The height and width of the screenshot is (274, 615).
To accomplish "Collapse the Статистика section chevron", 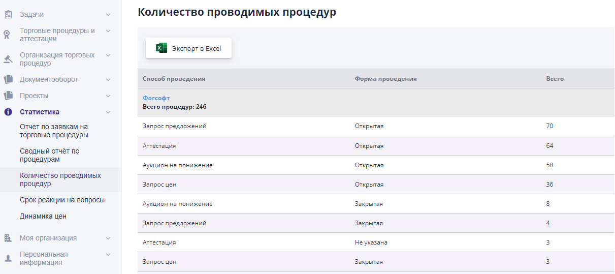I will click(108, 112).
